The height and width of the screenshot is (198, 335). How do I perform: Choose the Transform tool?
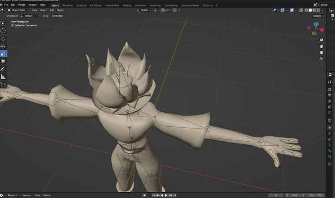[x=3, y=61]
